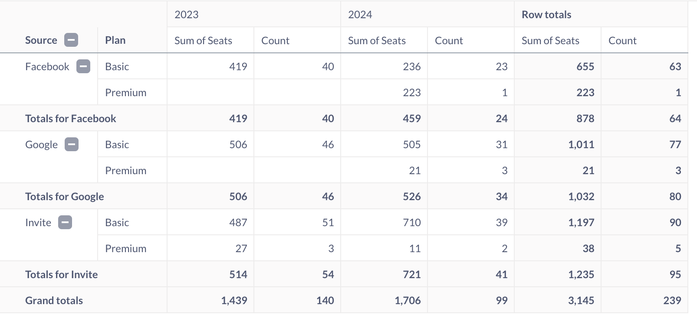Collapse the Invite row group
The image size is (697, 318).
[65, 222]
